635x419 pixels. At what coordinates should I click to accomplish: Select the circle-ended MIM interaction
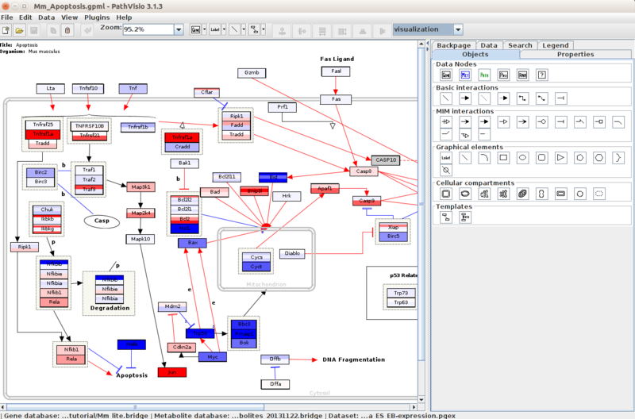(x=542, y=122)
